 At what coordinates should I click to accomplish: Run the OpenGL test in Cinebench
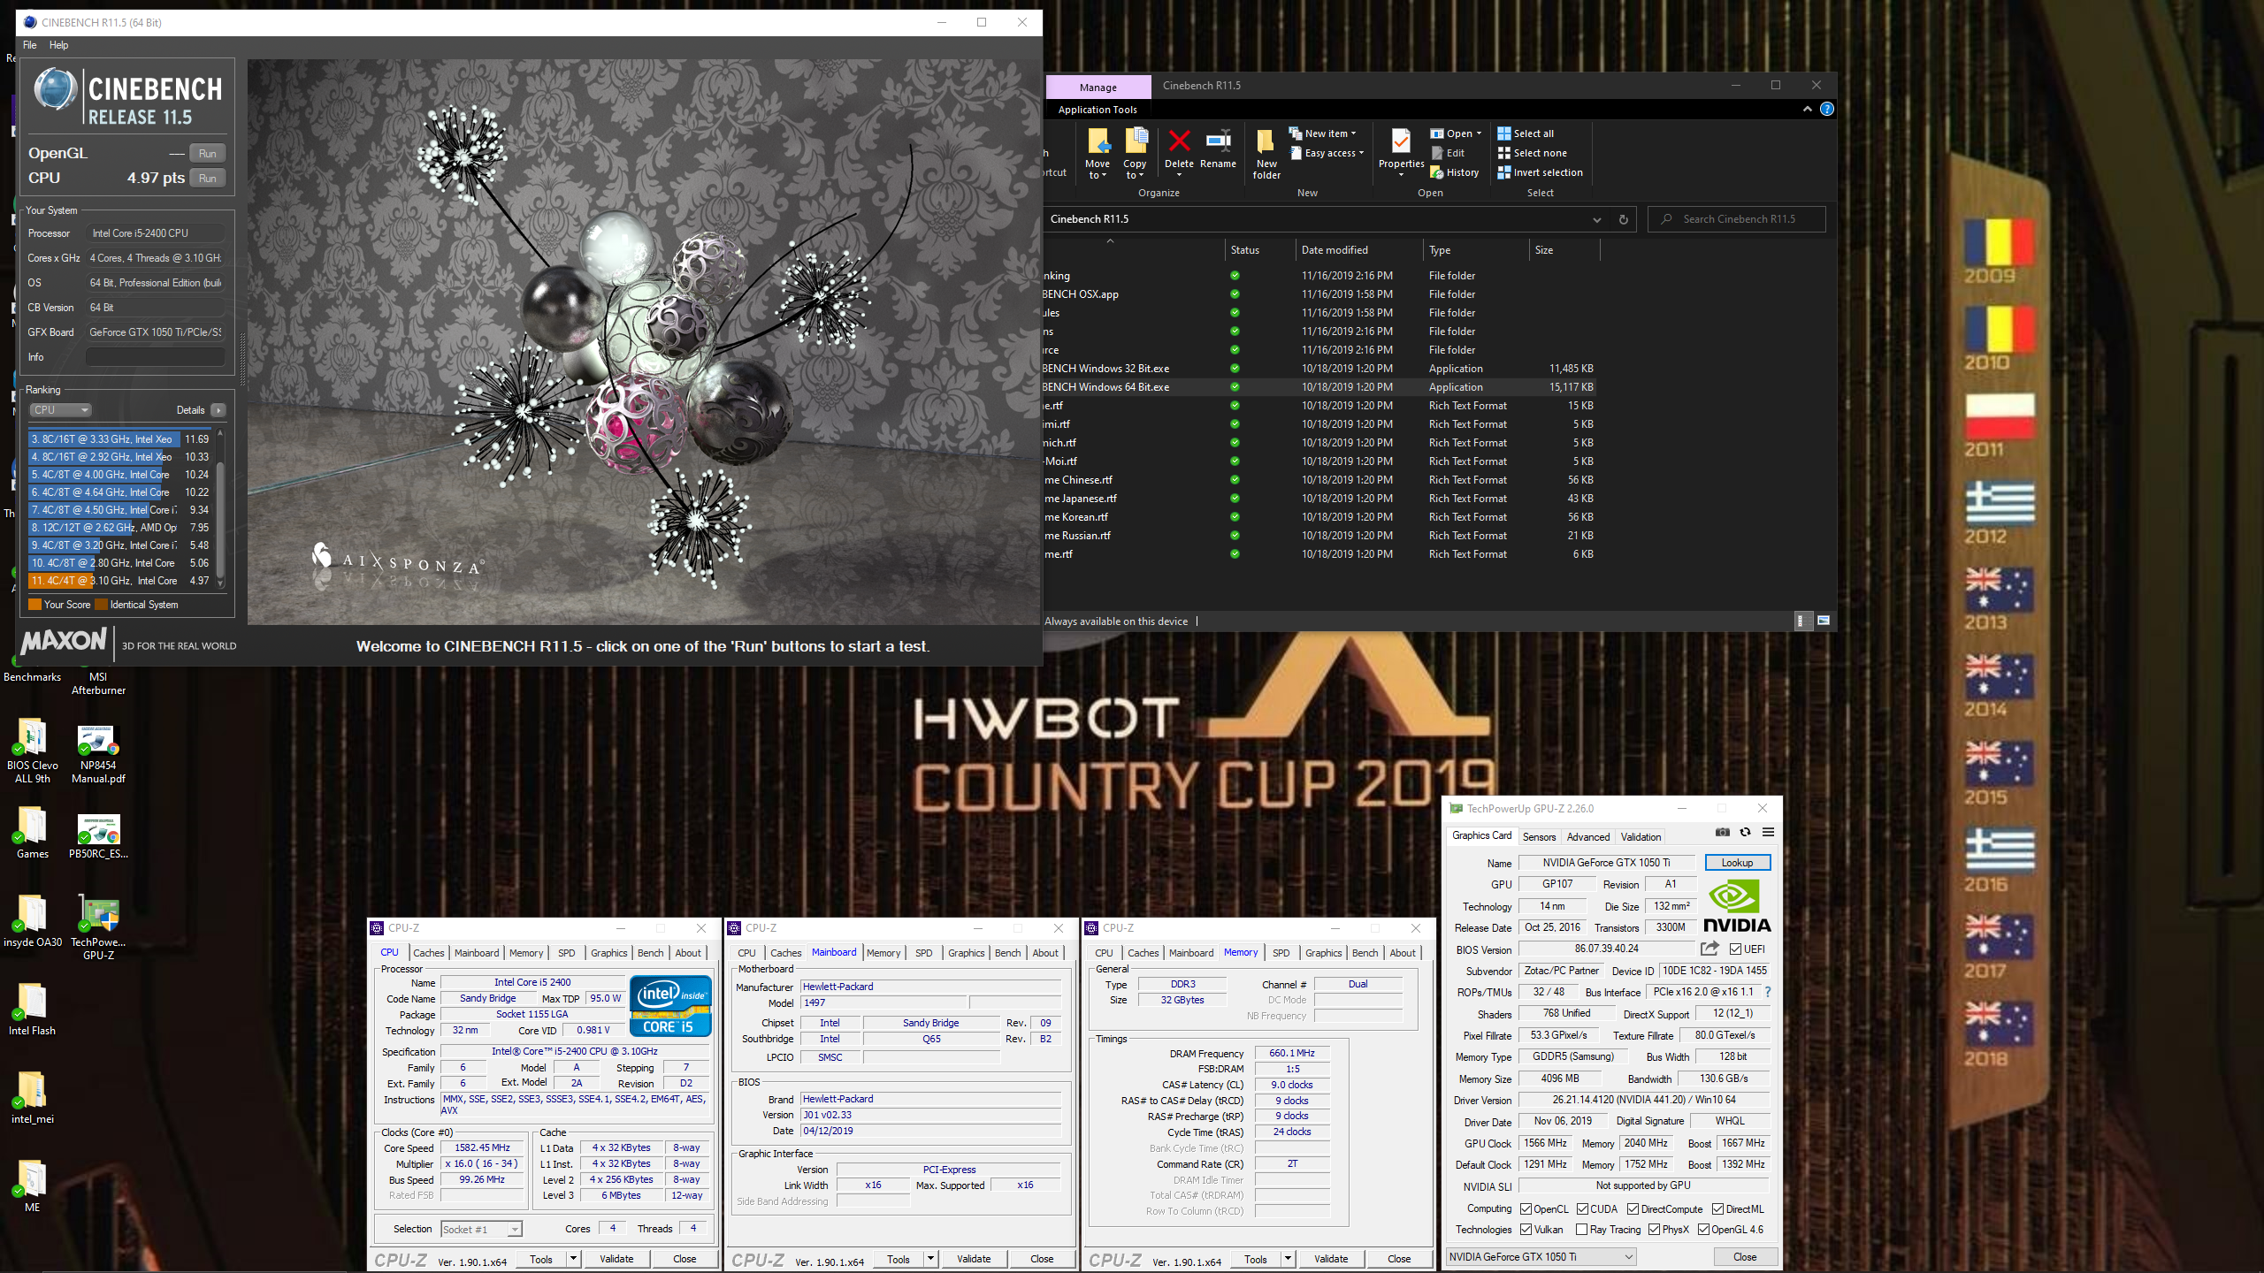[208, 153]
